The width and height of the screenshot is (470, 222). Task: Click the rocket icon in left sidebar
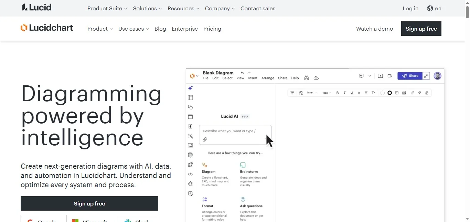190,165
